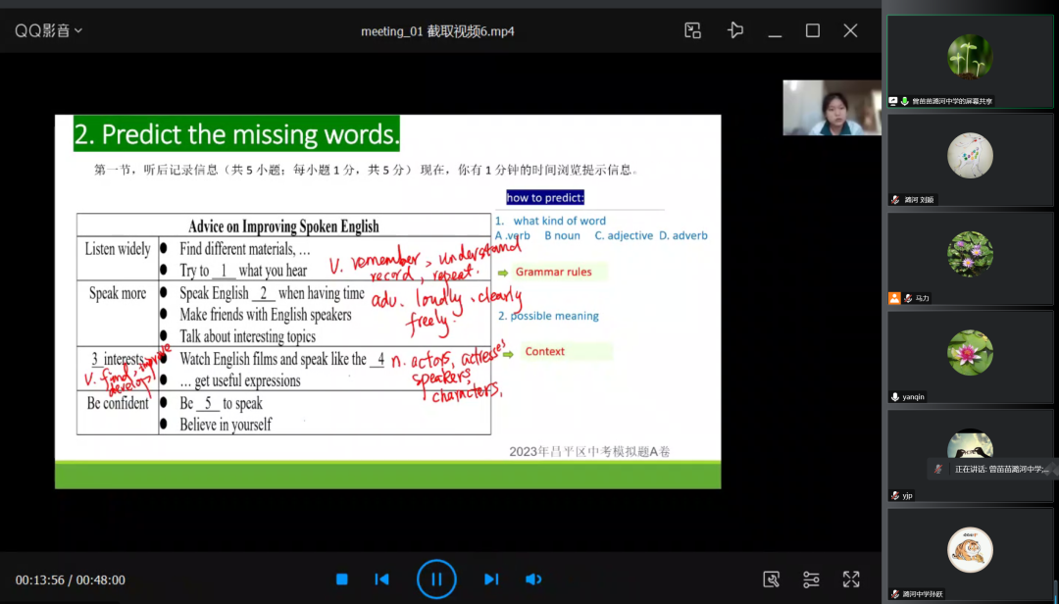Stop the video playback
1059x604 pixels.
point(341,579)
